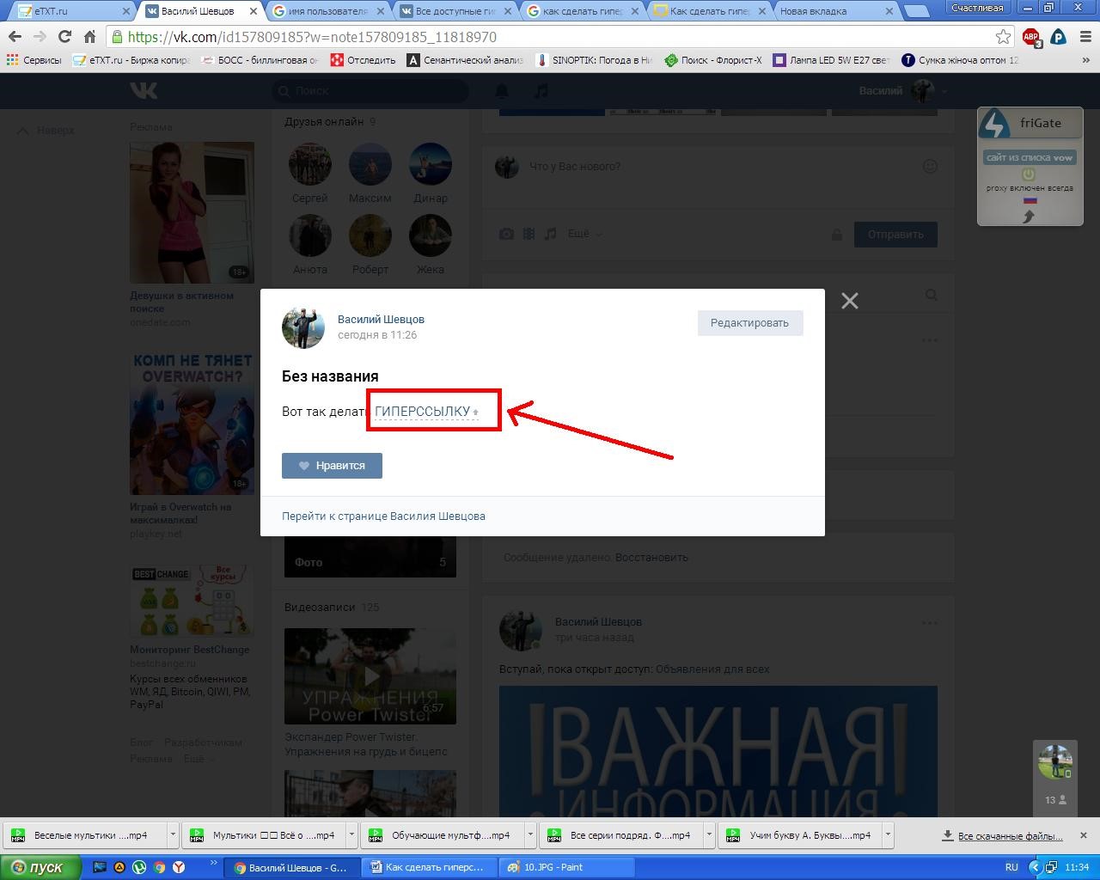The image size is (1100, 880).
Task: Open the notifications bell icon
Action: click(502, 91)
